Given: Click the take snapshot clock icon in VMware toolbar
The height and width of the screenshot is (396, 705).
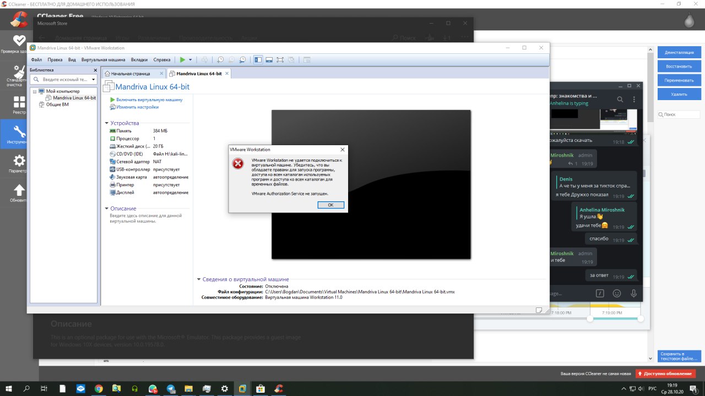Looking at the screenshot, I should point(220,59).
